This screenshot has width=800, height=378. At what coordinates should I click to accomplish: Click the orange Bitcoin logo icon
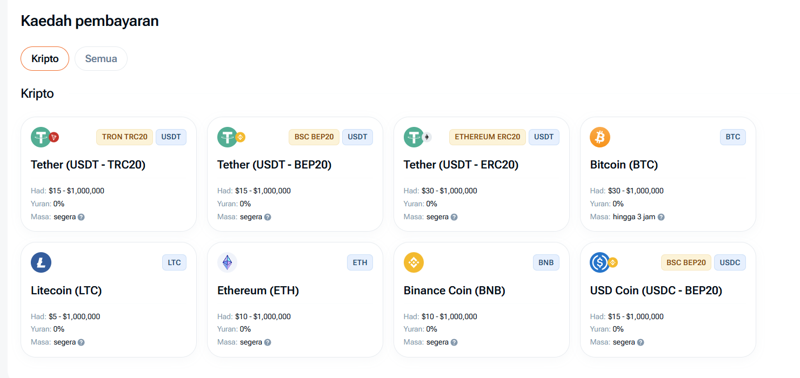tap(600, 137)
